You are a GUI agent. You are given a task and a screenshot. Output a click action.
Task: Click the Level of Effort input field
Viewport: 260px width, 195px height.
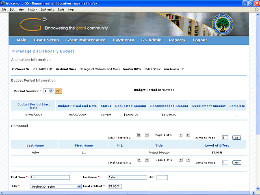coord(114,186)
